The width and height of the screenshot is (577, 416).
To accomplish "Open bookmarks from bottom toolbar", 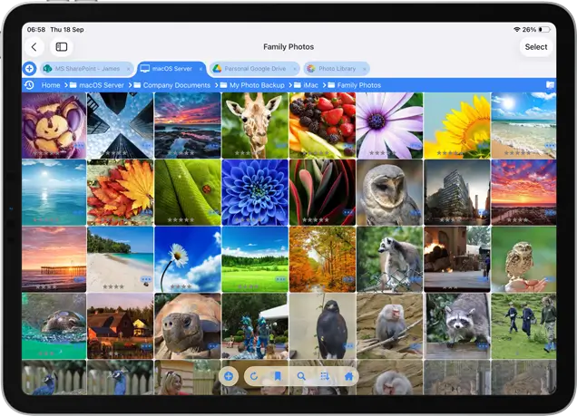I will point(277,376).
